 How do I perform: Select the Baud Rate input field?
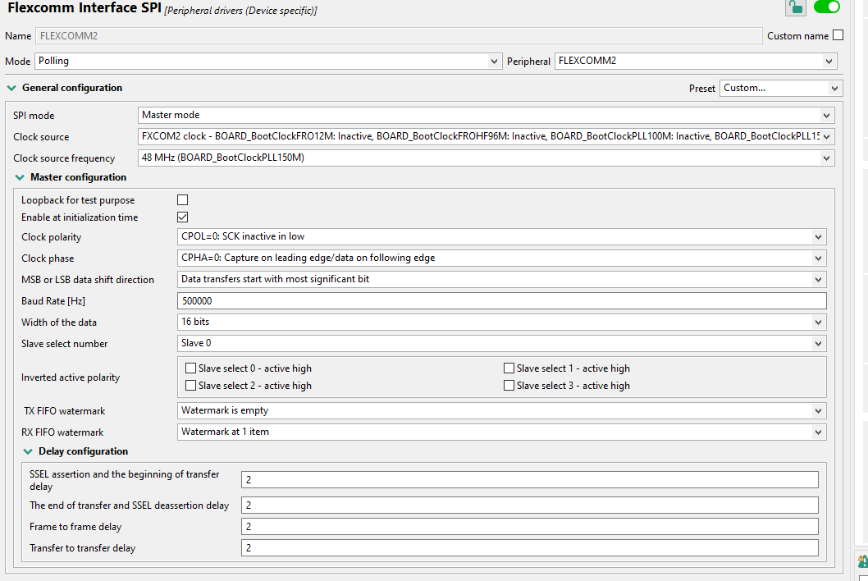click(x=502, y=300)
